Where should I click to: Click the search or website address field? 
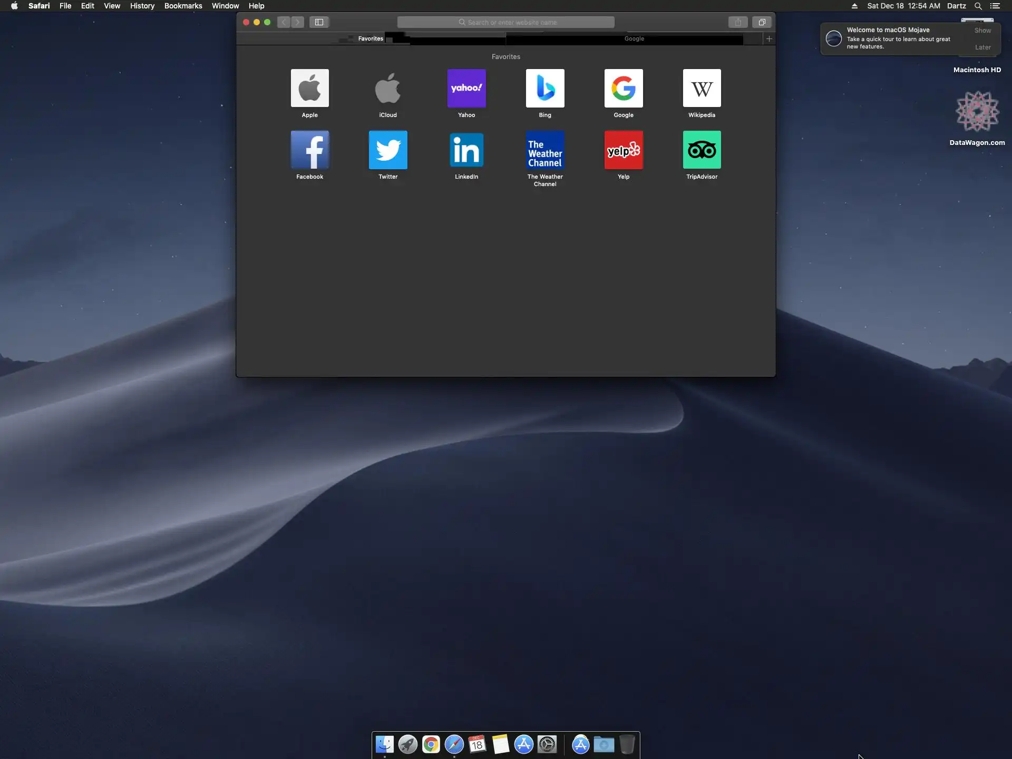coord(506,22)
